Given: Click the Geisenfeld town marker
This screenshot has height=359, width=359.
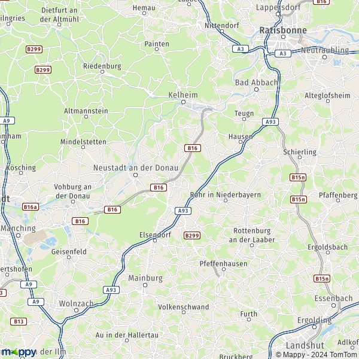Looking at the screenshot, I should point(69,257).
